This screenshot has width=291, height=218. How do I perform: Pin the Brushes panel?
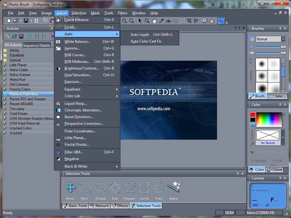tap(280, 28)
